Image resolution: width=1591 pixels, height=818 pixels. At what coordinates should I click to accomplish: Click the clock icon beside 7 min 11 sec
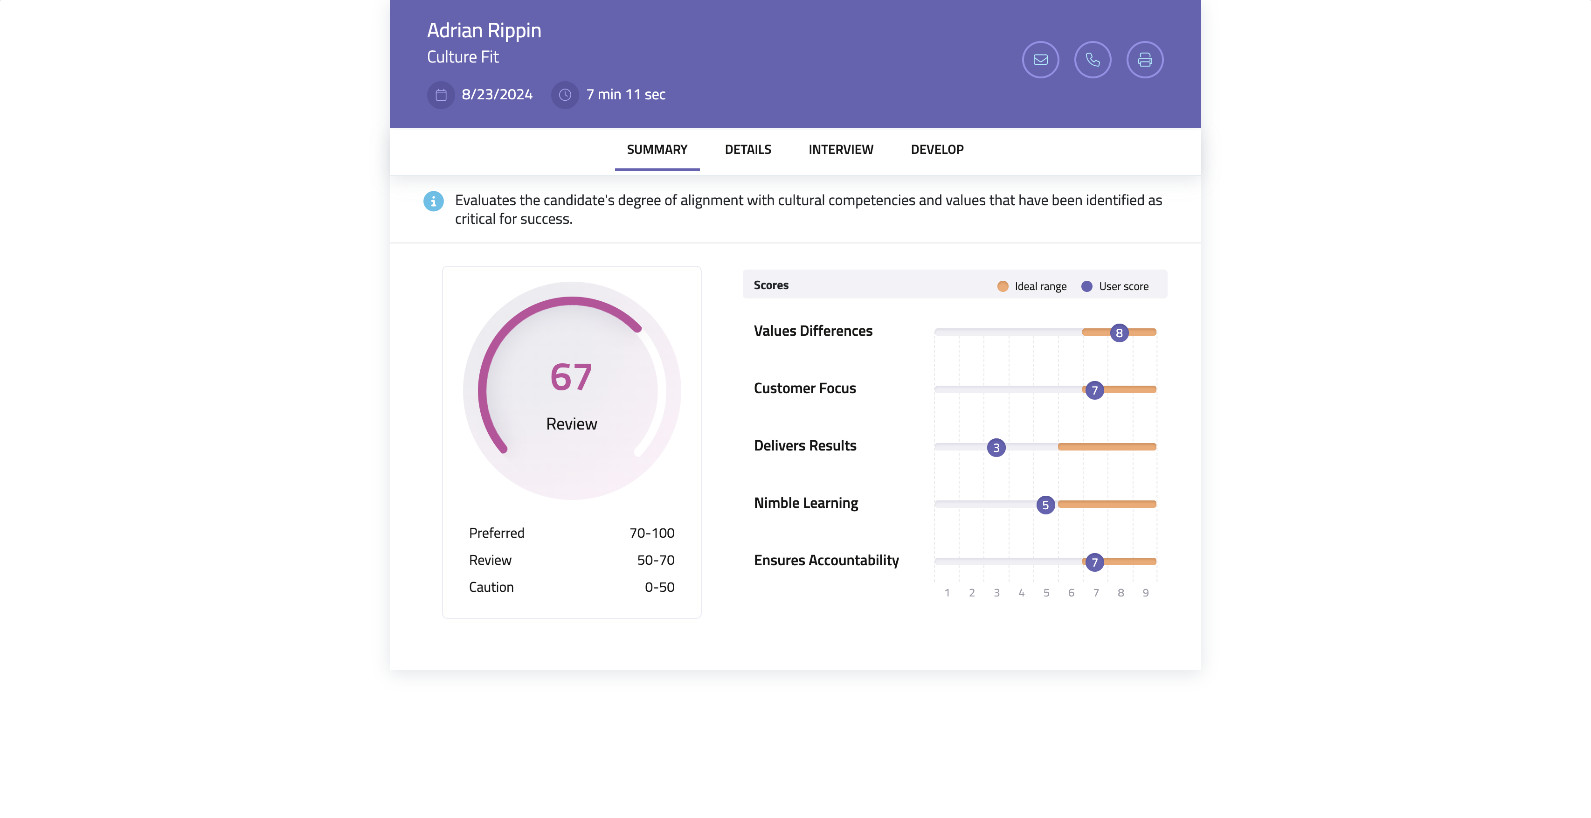565,95
